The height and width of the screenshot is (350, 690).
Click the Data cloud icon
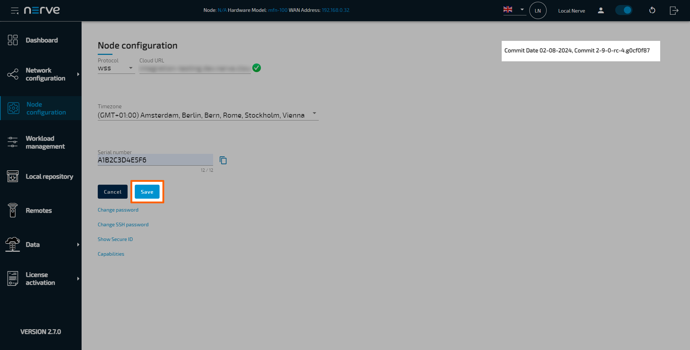13,245
